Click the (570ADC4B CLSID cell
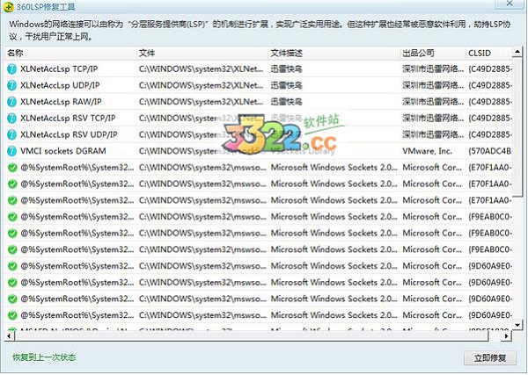The height and width of the screenshot is (375, 528). pyautogui.click(x=490, y=151)
